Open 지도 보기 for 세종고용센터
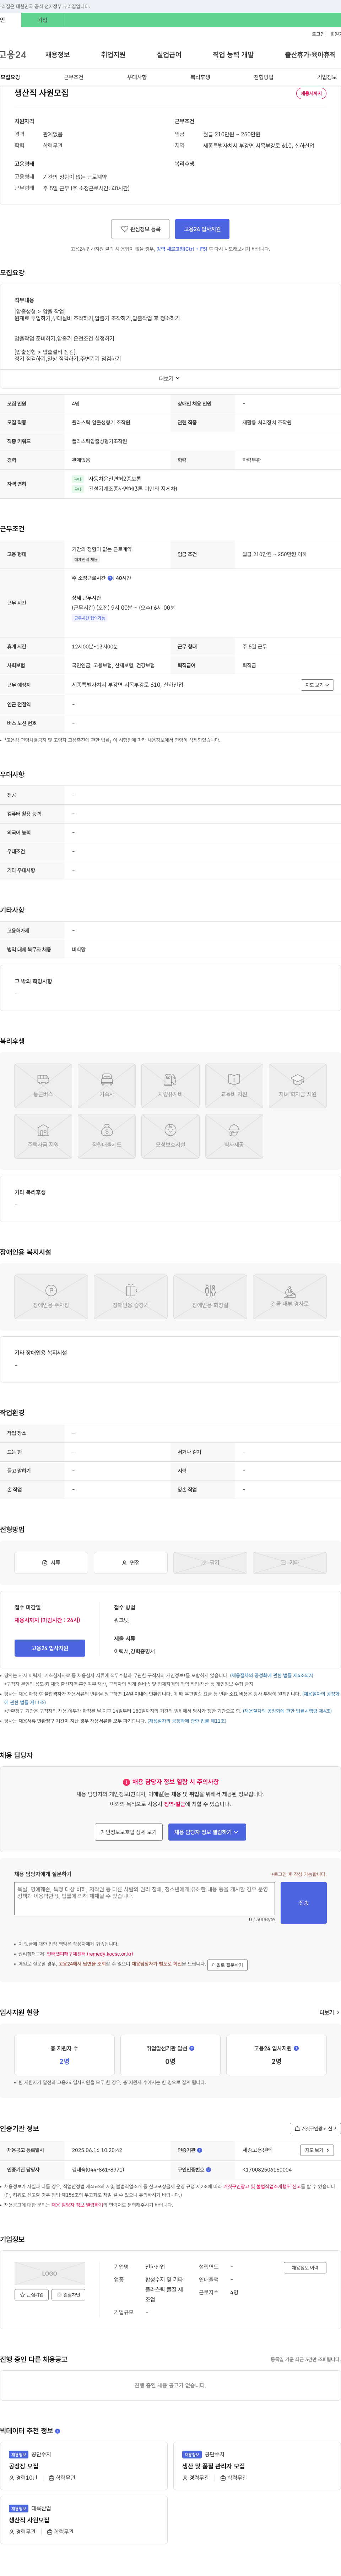 point(316,2149)
